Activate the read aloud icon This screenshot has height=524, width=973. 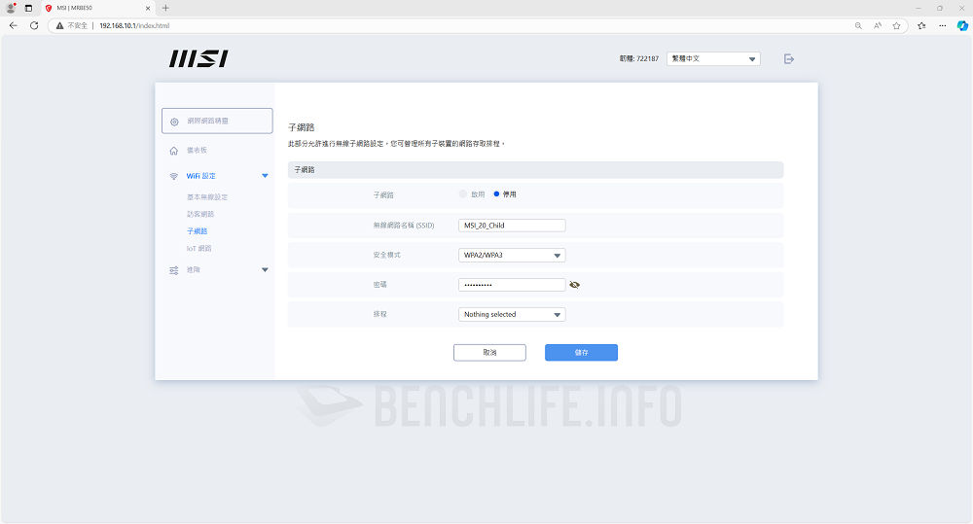coord(878,25)
